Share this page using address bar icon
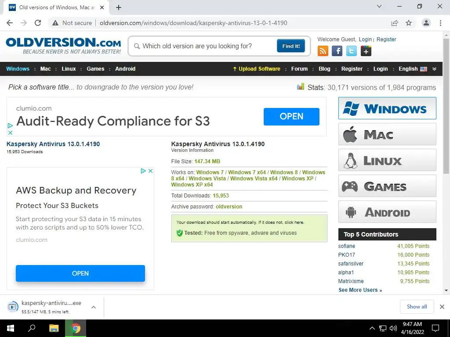Viewport: 450px width, 337px height. [x=395, y=23]
